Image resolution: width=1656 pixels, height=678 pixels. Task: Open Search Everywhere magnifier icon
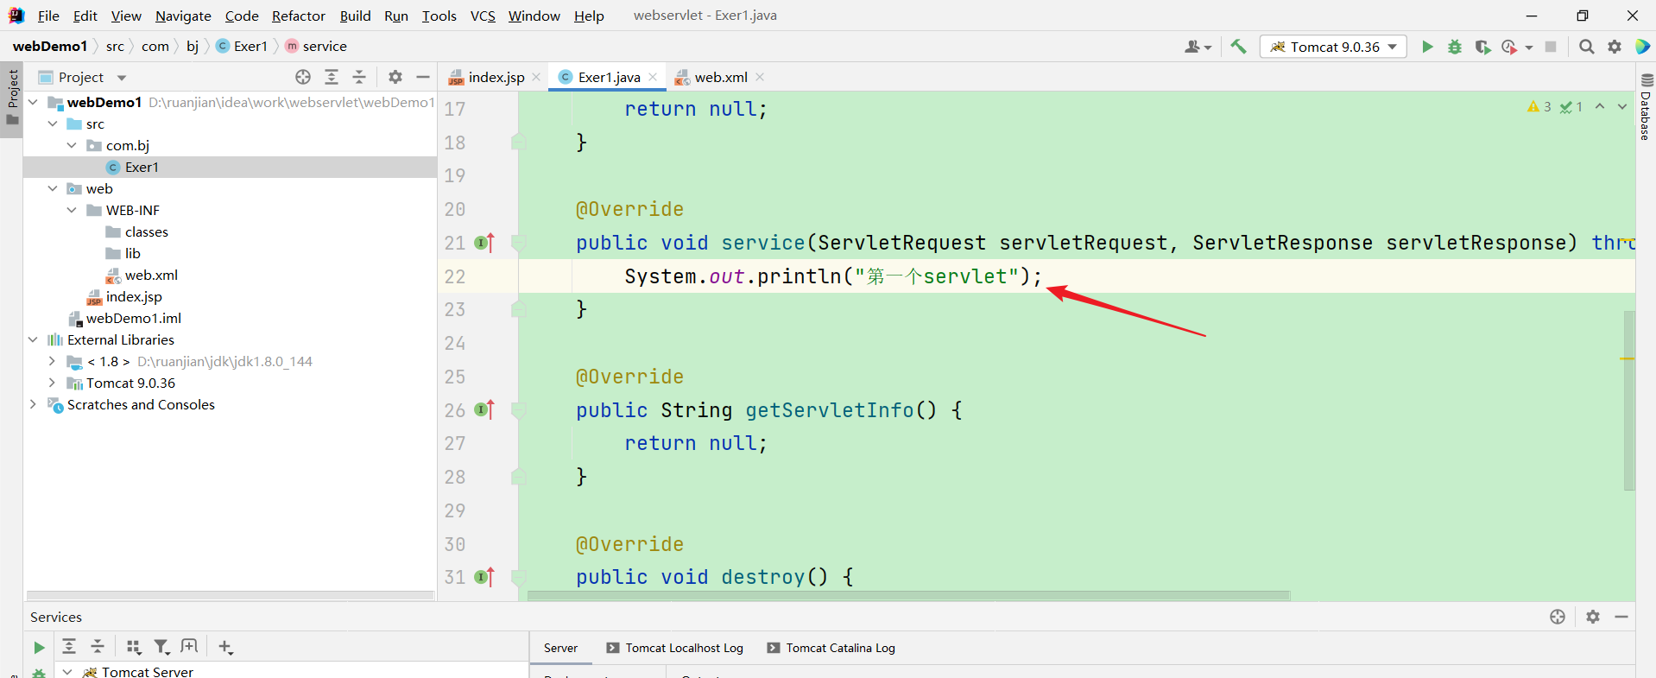click(x=1586, y=47)
